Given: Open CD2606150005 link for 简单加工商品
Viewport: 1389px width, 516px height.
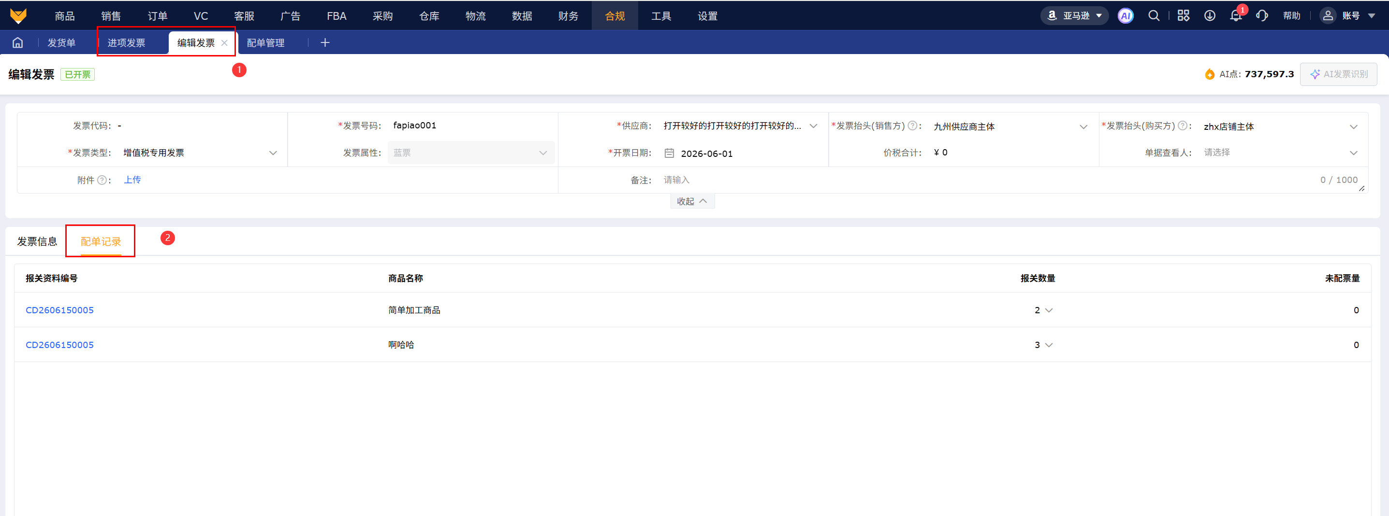Looking at the screenshot, I should click(60, 310).
